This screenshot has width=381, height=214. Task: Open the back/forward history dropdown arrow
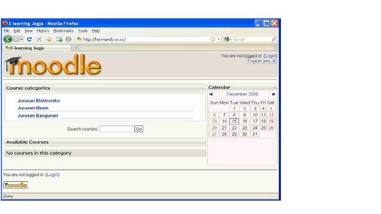pyautogui.click(x=21, y=40)
